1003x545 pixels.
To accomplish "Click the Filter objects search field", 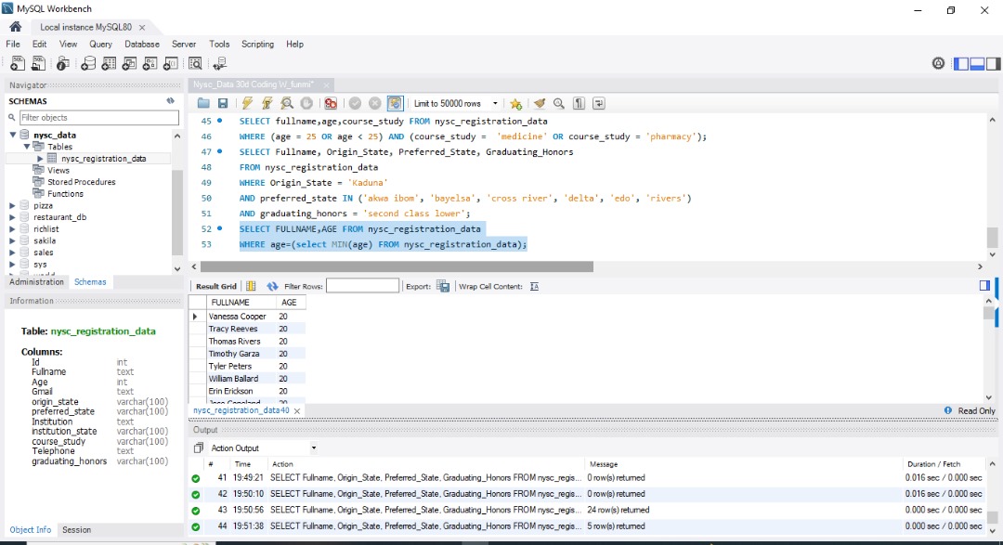I will click(98, 118).
